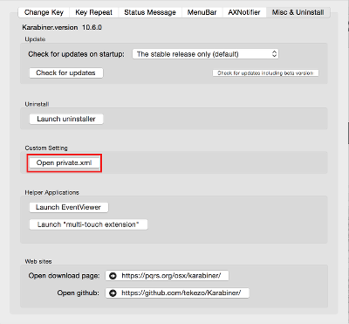The width and height of the screenshot is (349, 324).
Task: Click the "Check for updates on startup:" label
Action: (x=76, y=54)
